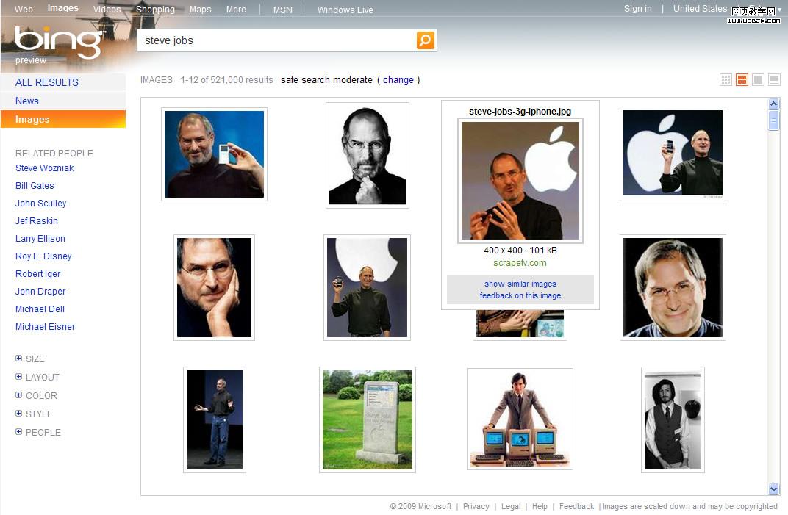Expand the LAYOUT filter section

click(x=19, y=377)
